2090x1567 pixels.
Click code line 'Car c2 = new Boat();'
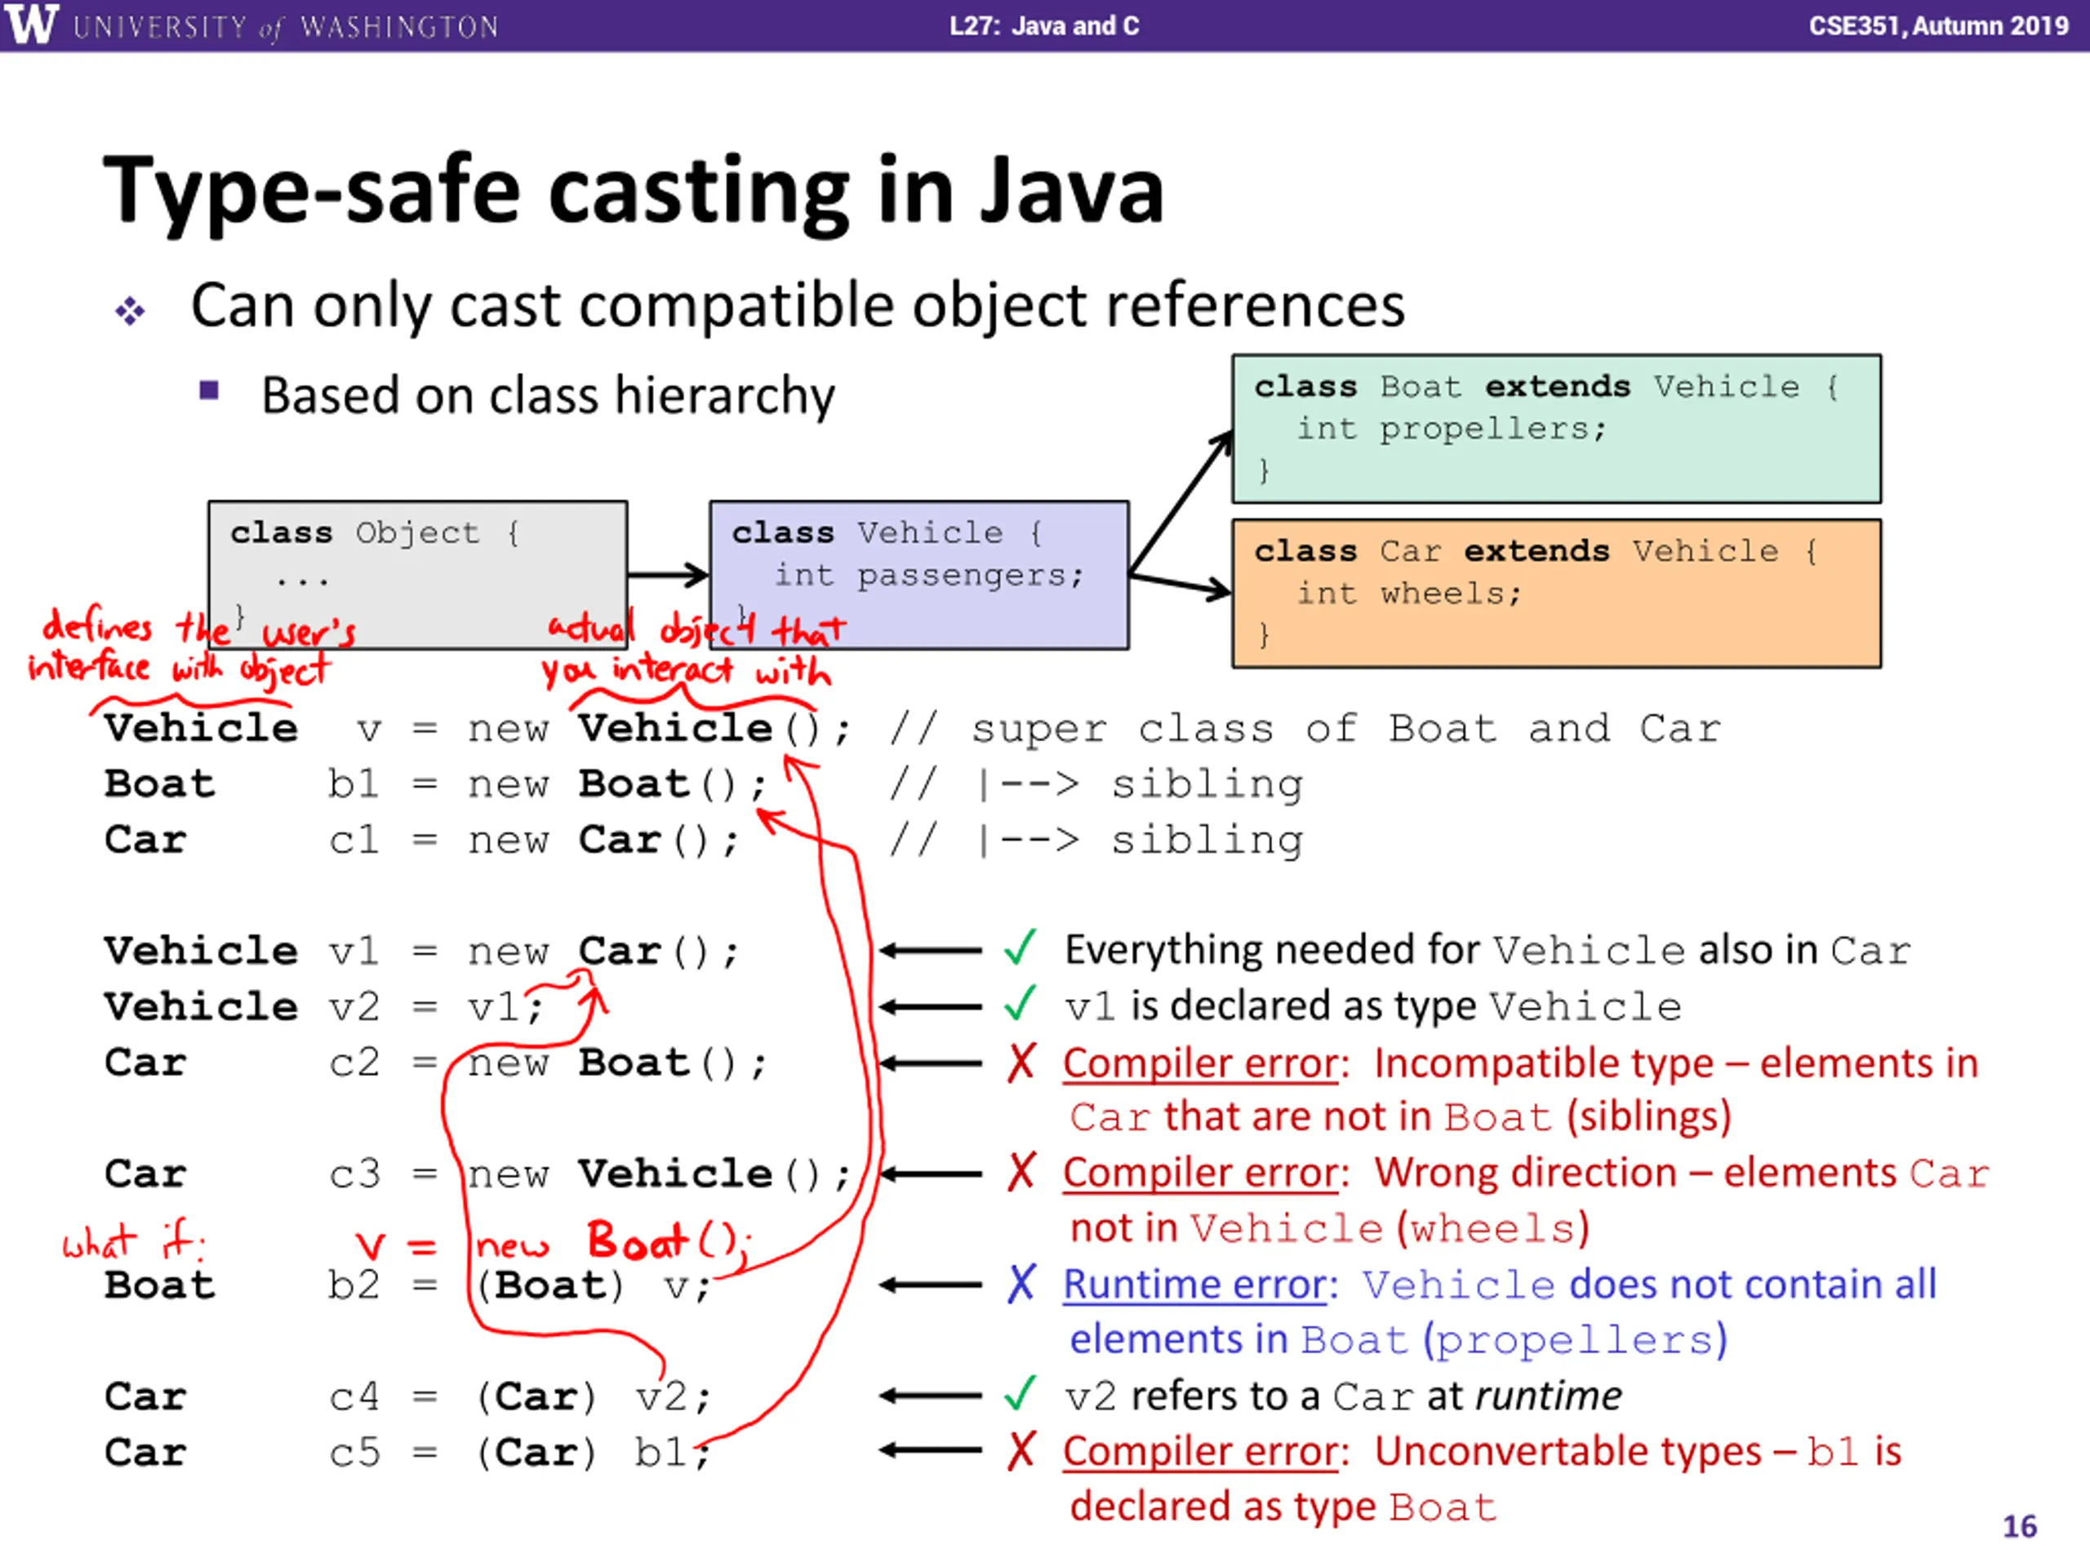pos(434,1063)
